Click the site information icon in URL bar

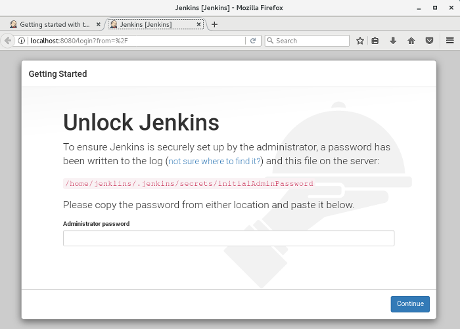(x=22, y=41)
